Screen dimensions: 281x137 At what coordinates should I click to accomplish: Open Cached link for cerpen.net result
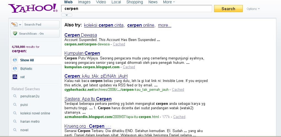[119, 44]
